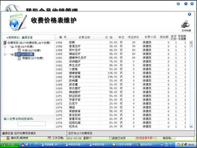Select the 精油足疗 row
Image resolution: width=197 pixels, height=148 pixels.
[121, 54]
